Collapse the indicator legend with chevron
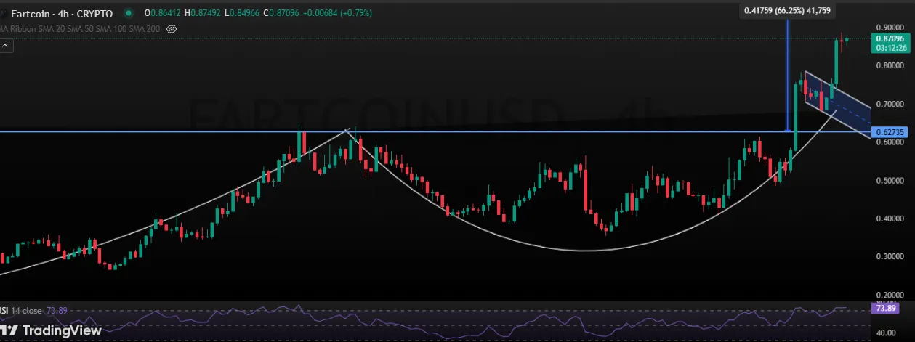The image size is (915, 342). click(6, 46)
